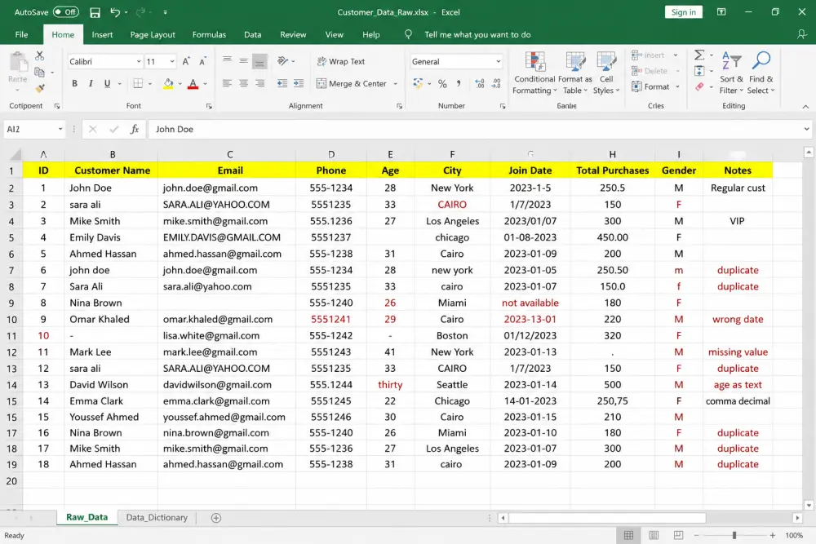This screenshot has height=544, width=816.
Task: Click the Decrease Decimal icon
Action: click(496, 83)
